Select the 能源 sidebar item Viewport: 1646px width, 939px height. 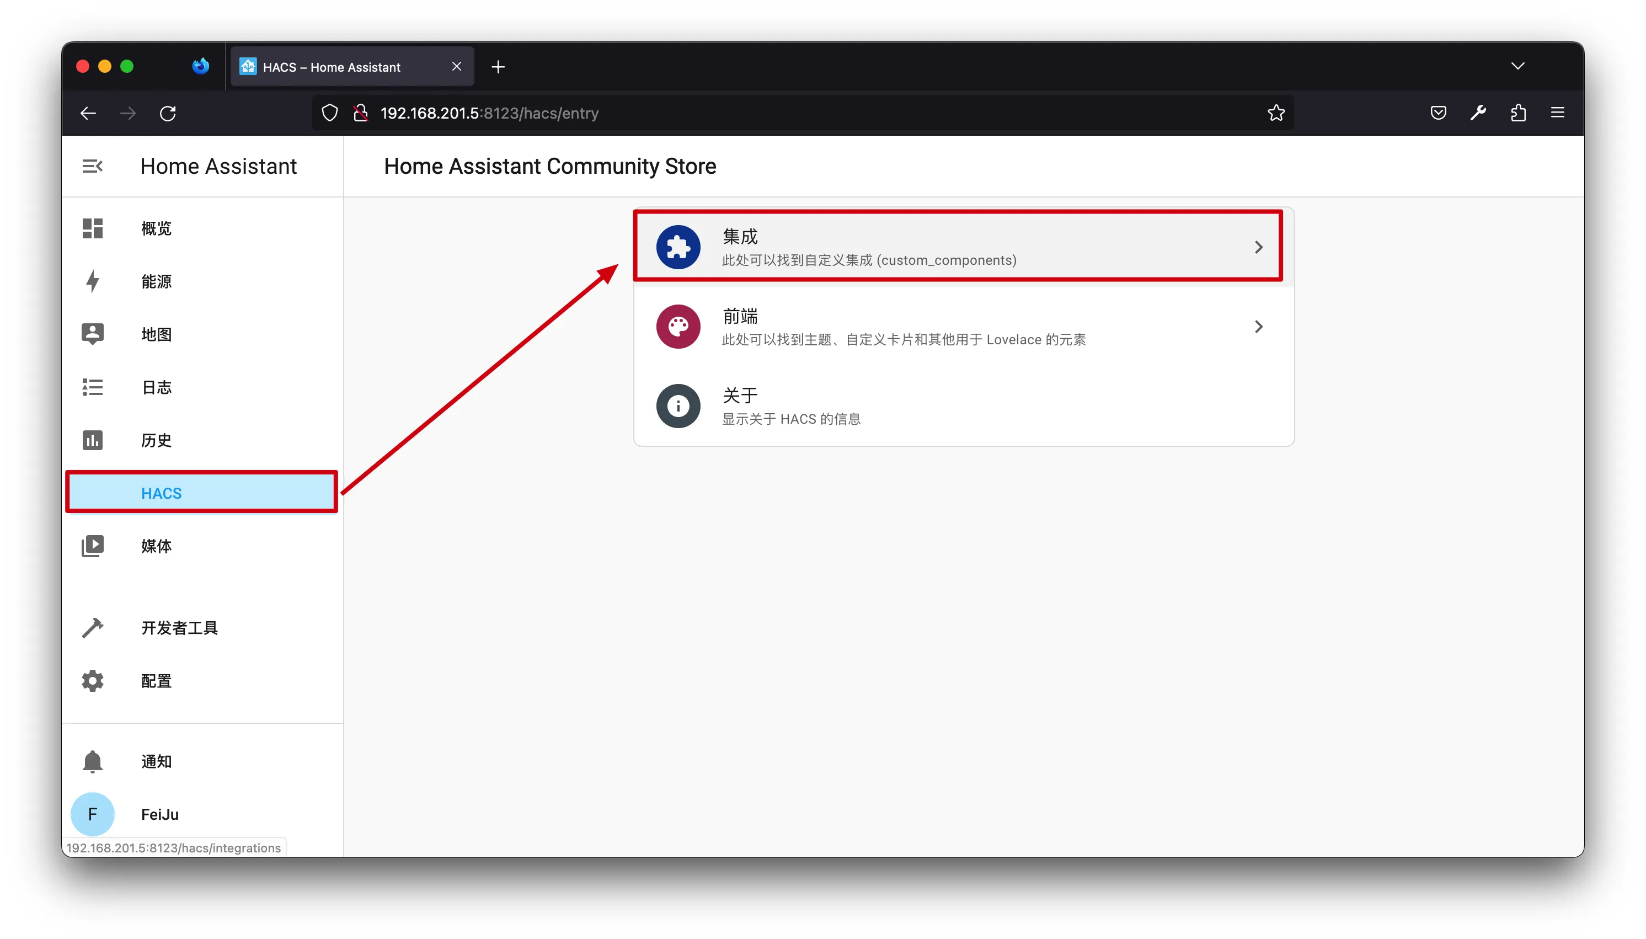tap(202, 281)
